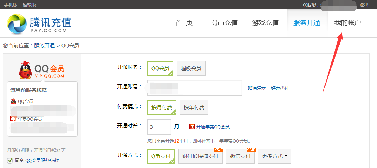This screenshot has width=377, height=168.
Task: Click the 年 icon beside 开通年费QQ会员
Action: pyautogui.click(x=192, y=127)
